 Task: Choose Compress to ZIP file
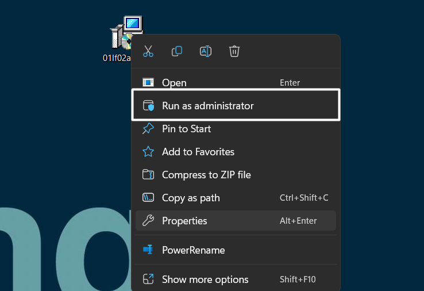206,175
